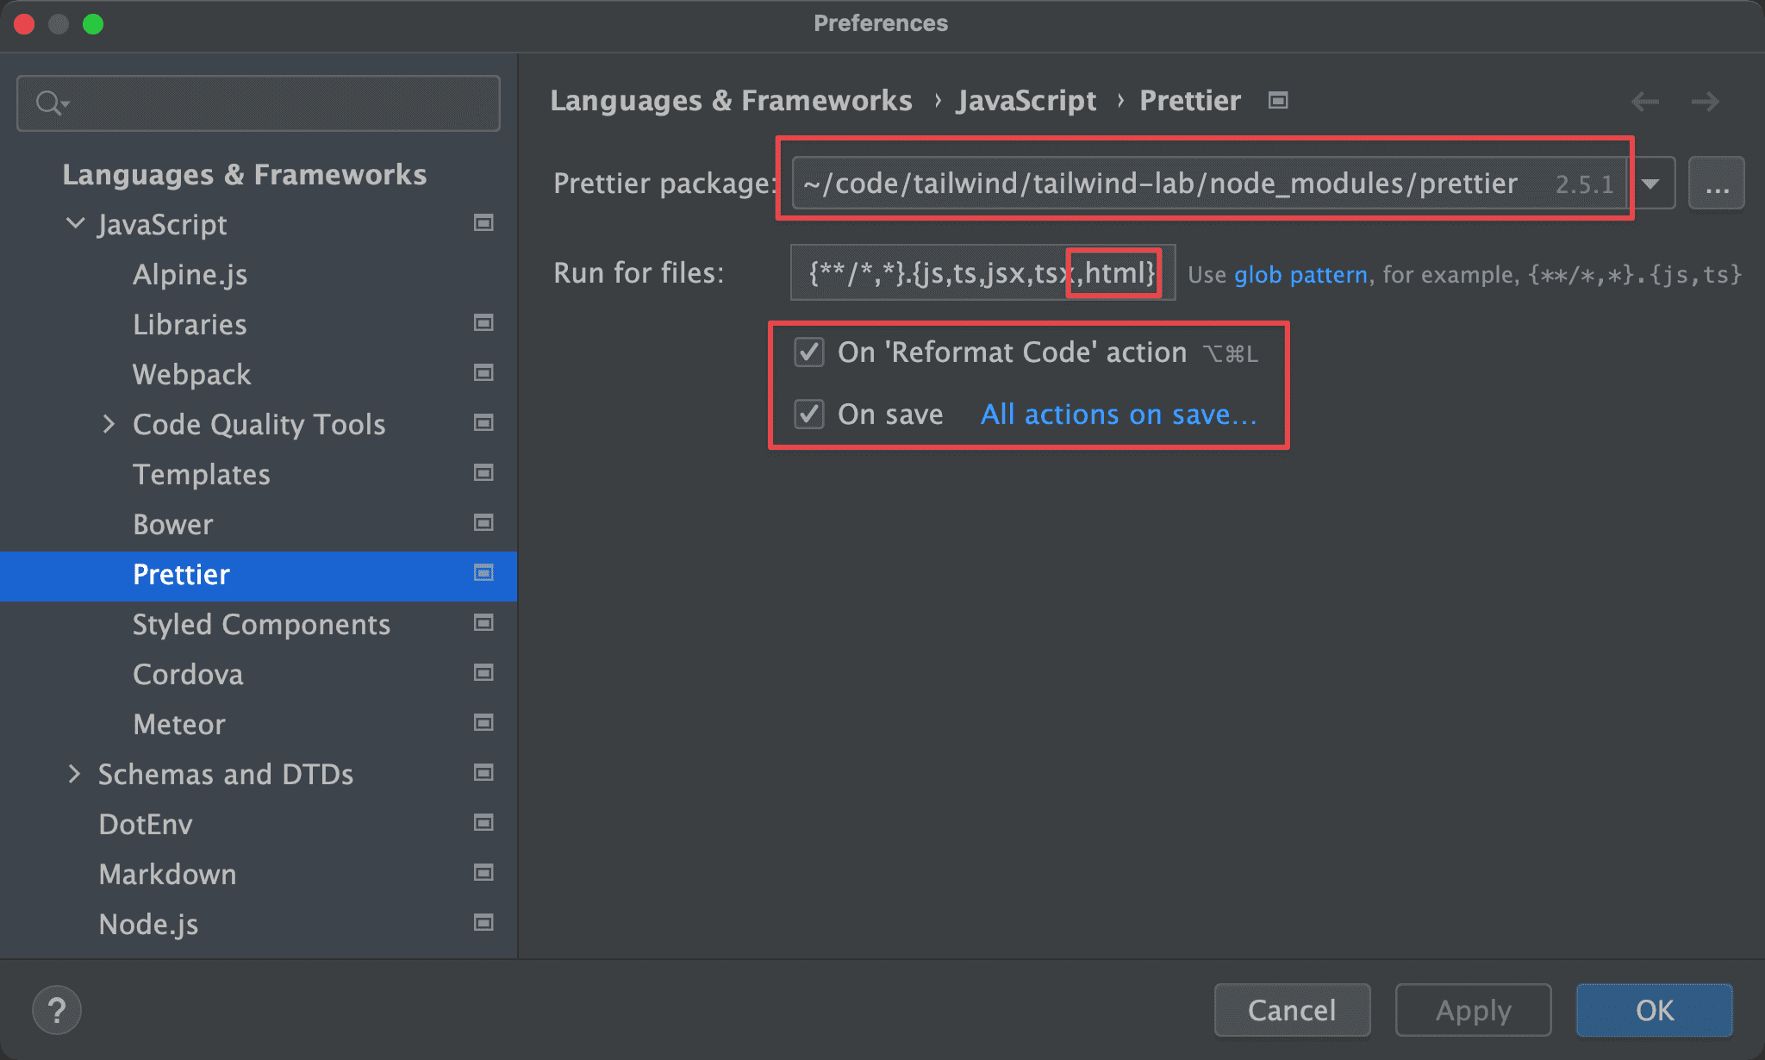The width and height of the screenshot is (1765, 1060).
Task: Click project-level icon next to Cordova row
Action: [x=483, y=673]
